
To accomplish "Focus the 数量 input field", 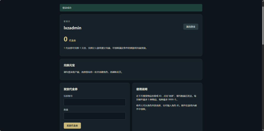I will [95, 116].
